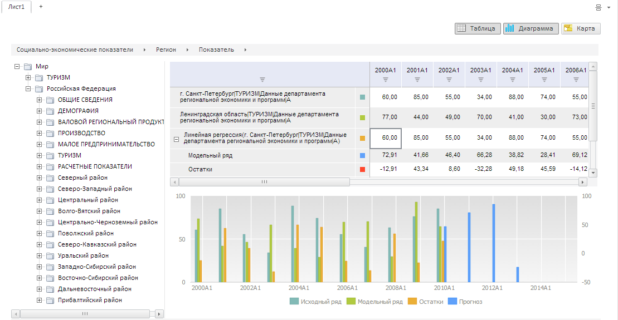Toggle the Диаграмма view button

531,28
